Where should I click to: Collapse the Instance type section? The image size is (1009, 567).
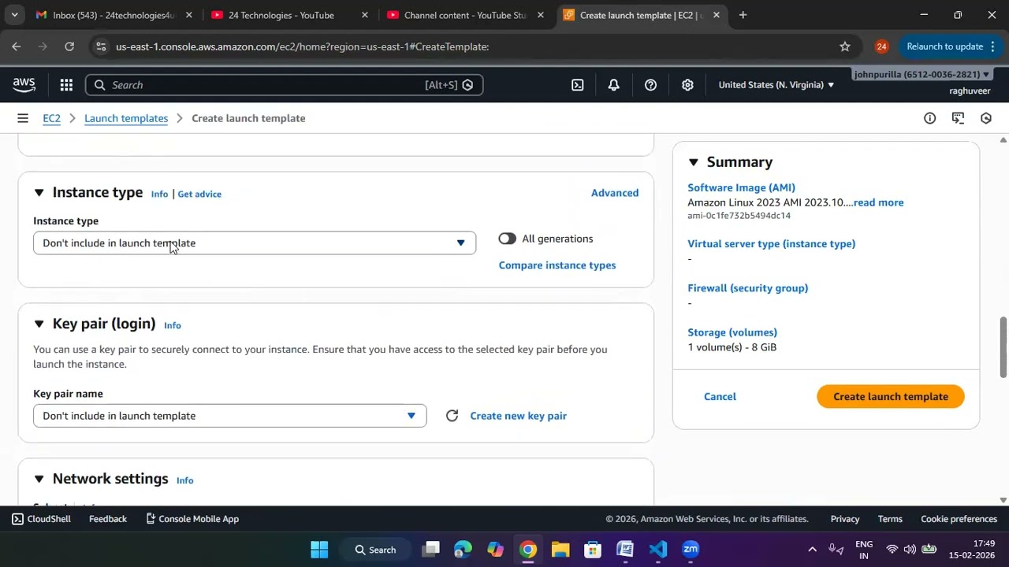pyautogui.click(x=39, y=193)
